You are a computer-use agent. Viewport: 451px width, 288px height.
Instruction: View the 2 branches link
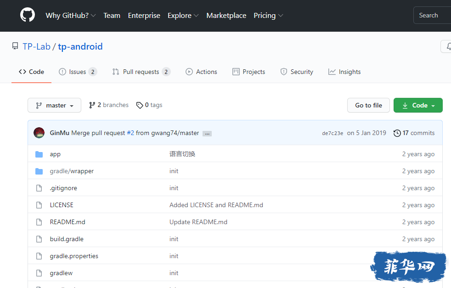(x=109, y=105)
